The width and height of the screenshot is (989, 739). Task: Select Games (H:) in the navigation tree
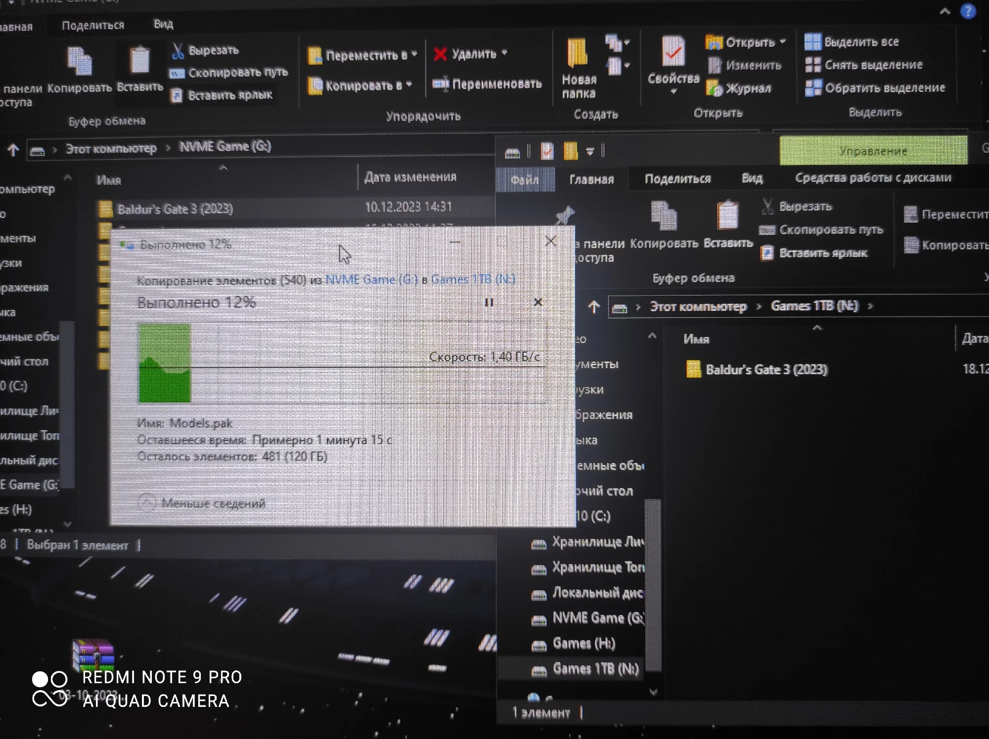point(584,644)
